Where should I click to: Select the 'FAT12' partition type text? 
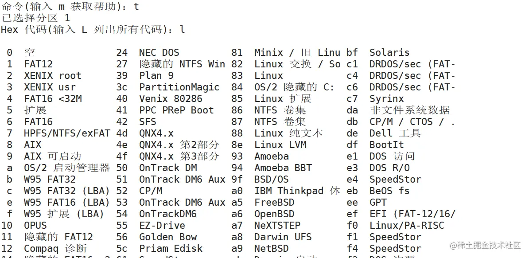(x=38, y=64)
